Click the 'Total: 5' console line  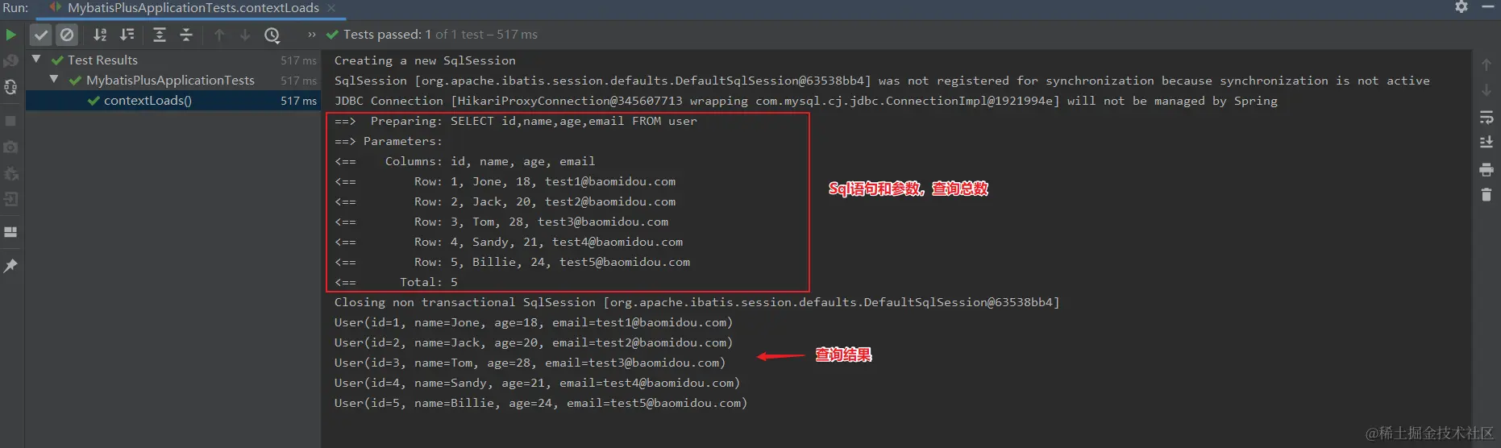(x=396, y=282)
